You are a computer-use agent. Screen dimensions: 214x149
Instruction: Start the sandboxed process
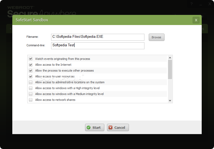(95, 127)
